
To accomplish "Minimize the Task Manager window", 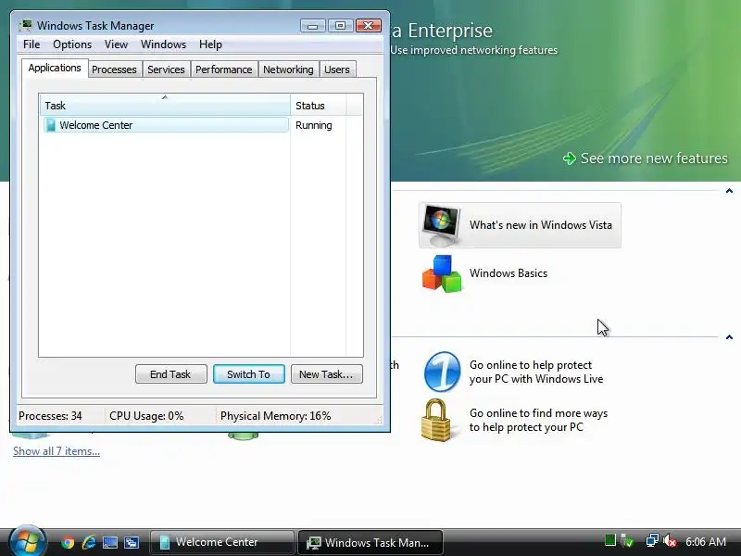I will coord(312,26).
